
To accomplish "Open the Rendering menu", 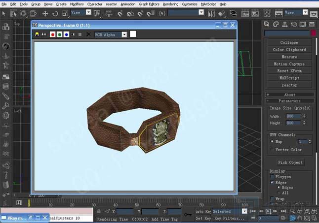I will click(170, 4).
